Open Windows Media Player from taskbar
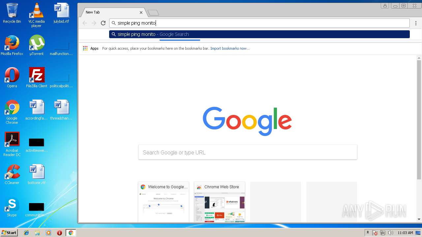The width and height of the screenshot is (422, 237). pos(48,233)
